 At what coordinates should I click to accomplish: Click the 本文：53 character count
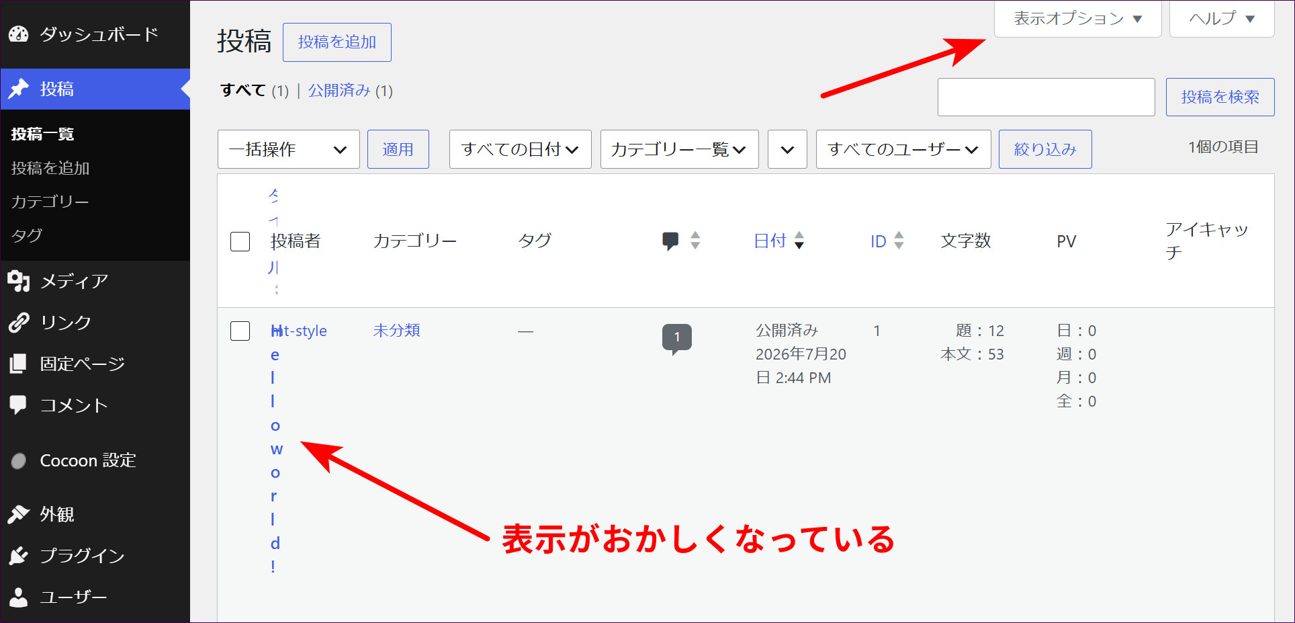pos(973,354)
